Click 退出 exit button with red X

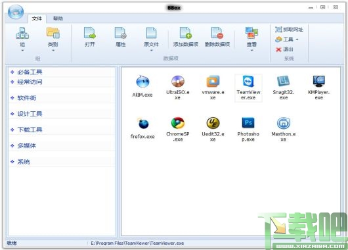(x=284, y=49)
